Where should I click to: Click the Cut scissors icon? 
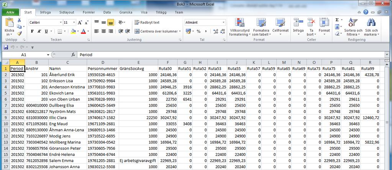pyautogui.click(x=19, y=20)
